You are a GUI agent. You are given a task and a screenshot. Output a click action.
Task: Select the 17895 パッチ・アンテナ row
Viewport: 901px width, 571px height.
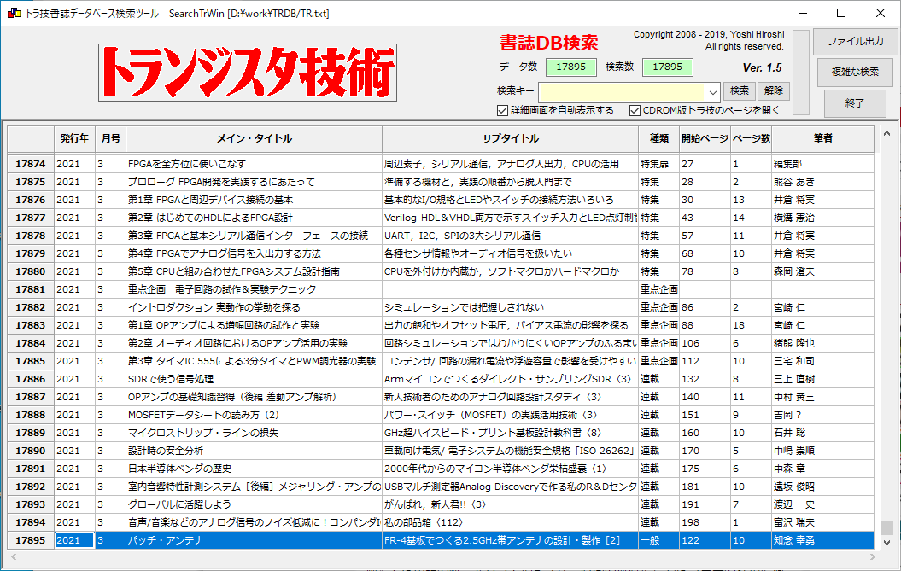coord(254,540)
